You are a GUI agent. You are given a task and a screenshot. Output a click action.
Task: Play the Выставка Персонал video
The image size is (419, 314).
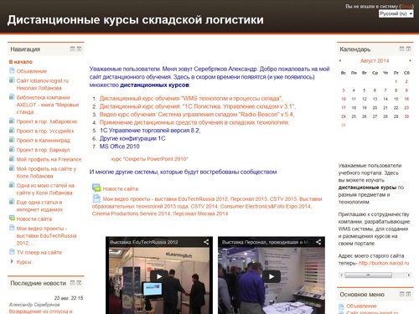pos(272,276)
